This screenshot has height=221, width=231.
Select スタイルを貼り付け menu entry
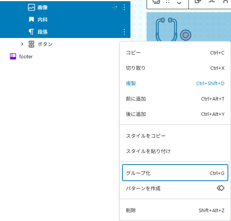(175, 151)
